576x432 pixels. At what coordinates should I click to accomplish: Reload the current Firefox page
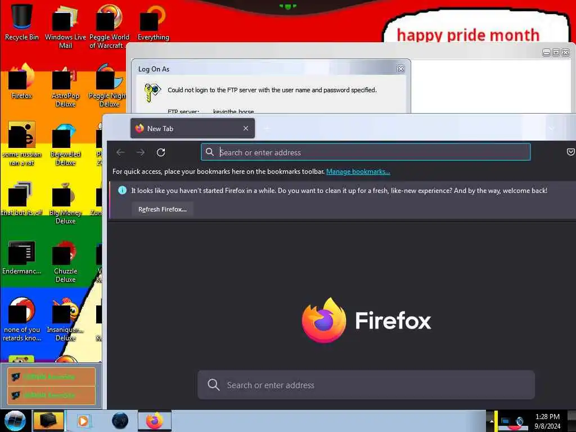click(161, 152)
